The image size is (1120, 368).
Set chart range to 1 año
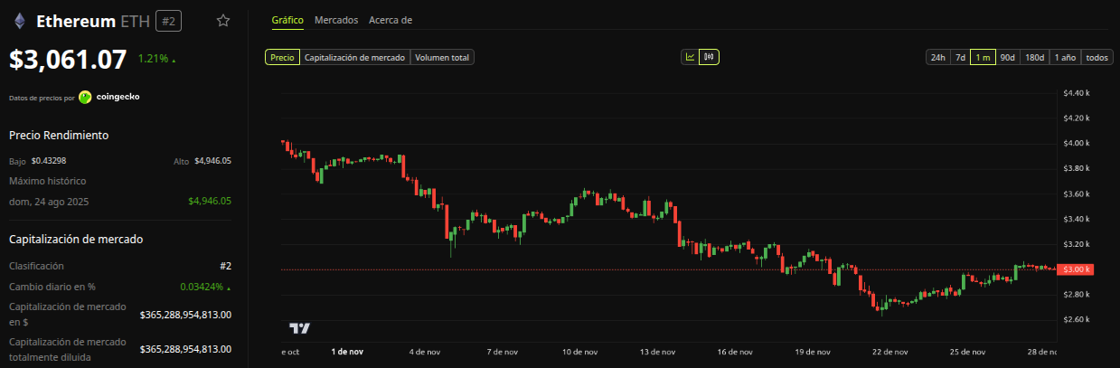(1065, 57)
